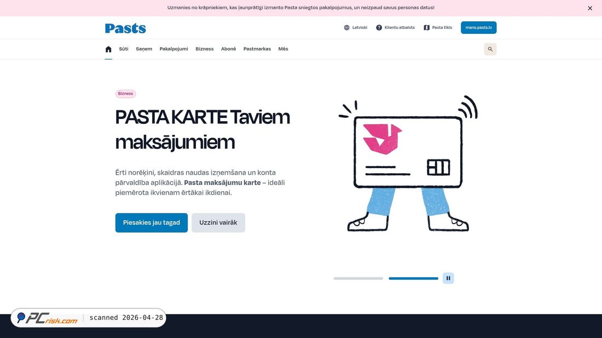This screenshot has width=602, height=338.
Task: Click the bold Pasta maksājumu karte text
Action: pyautogui.click(x=222, y=183)
